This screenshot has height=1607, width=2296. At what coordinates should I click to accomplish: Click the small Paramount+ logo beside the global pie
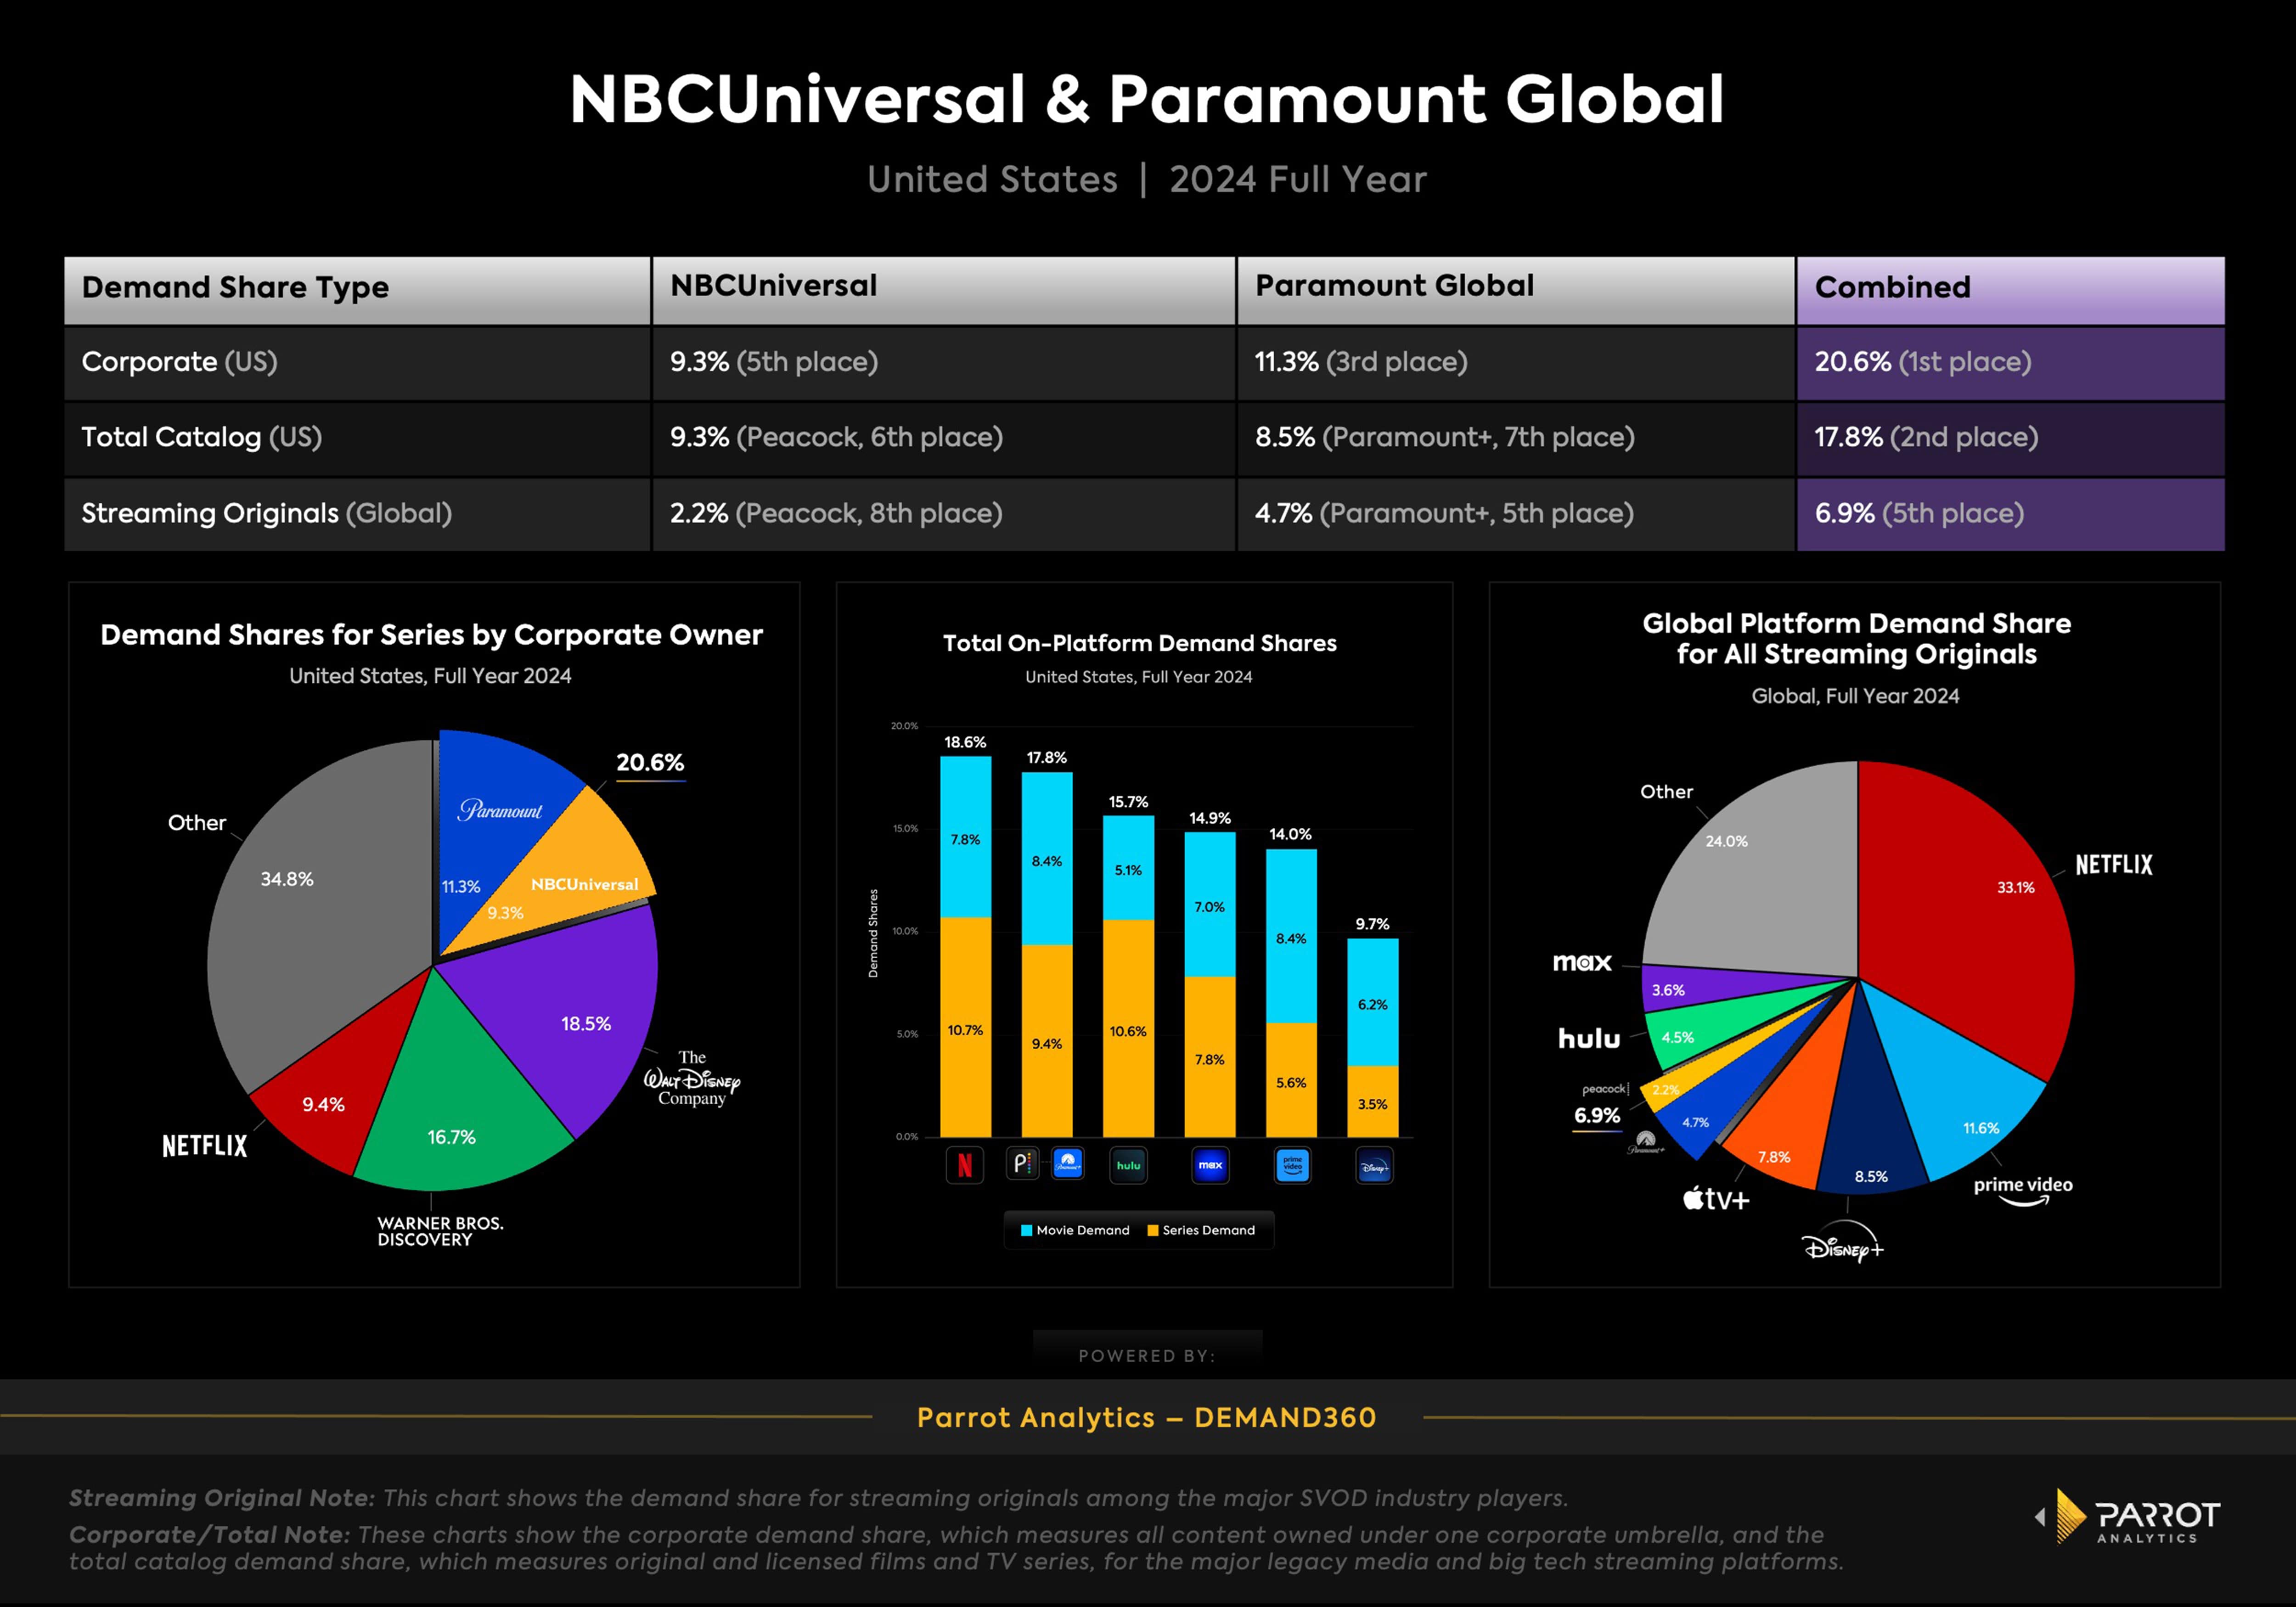pos(1646,1142)
